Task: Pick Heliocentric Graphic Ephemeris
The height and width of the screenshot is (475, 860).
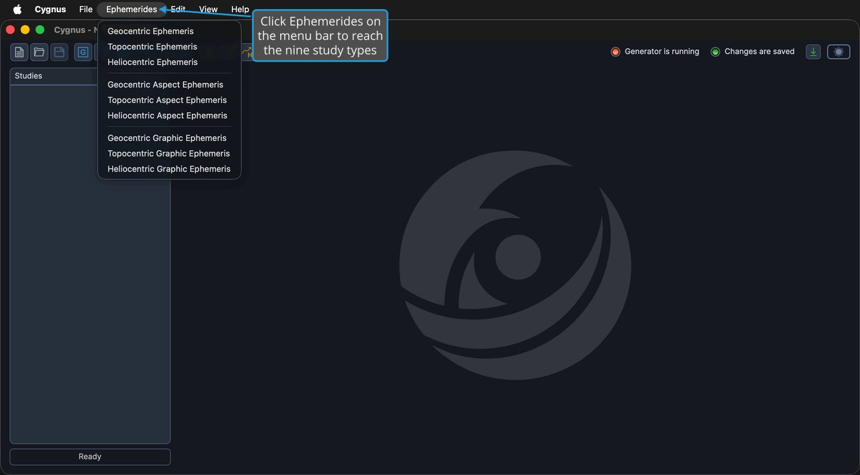Action: tap(169, 169)
